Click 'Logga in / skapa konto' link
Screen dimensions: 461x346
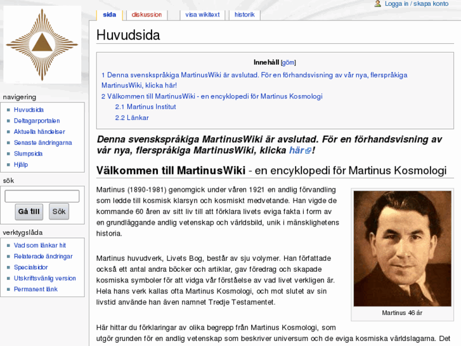417,4
